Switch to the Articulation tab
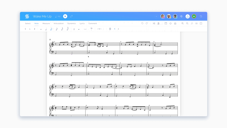This screenshot has width=227, height=128. pyautogui.click(x=59, y=23)
